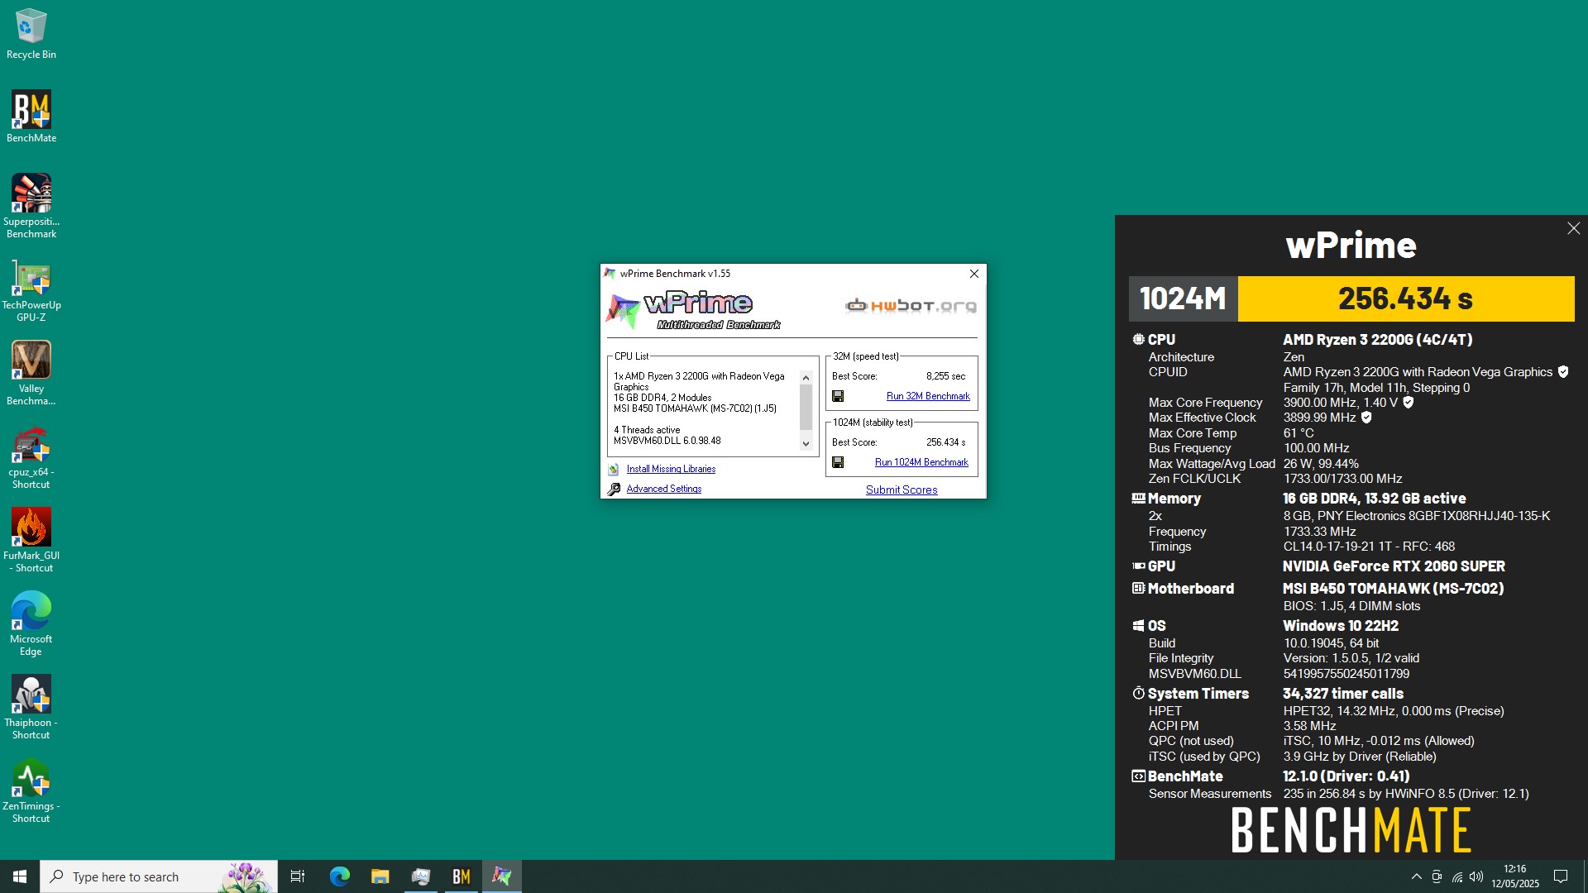Viewport: 1588px width, 893px height.
Task: Click the BENCHMATE logo at panel bottom
Action: point(1351,830)
